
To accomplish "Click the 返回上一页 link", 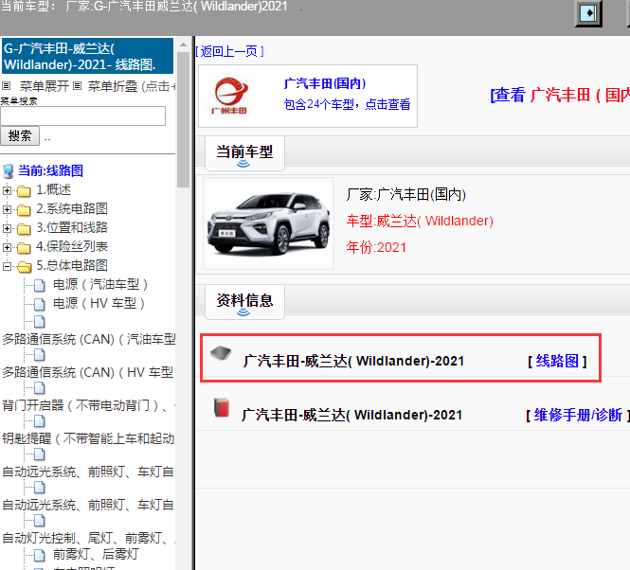I will (229, 51).
